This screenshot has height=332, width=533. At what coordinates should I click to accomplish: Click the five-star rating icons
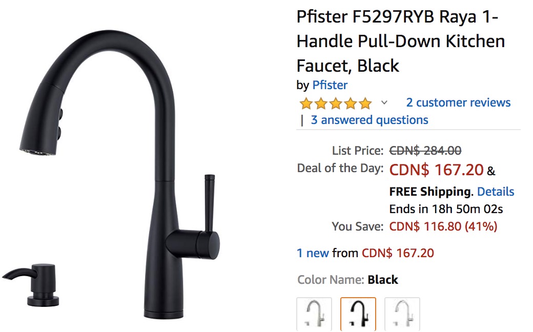click(x=336, y=103)
